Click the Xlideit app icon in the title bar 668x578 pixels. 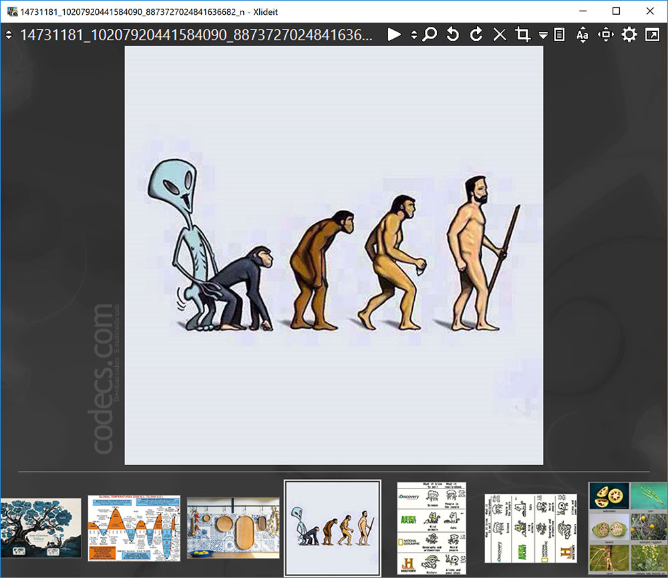tap(12, 11)
